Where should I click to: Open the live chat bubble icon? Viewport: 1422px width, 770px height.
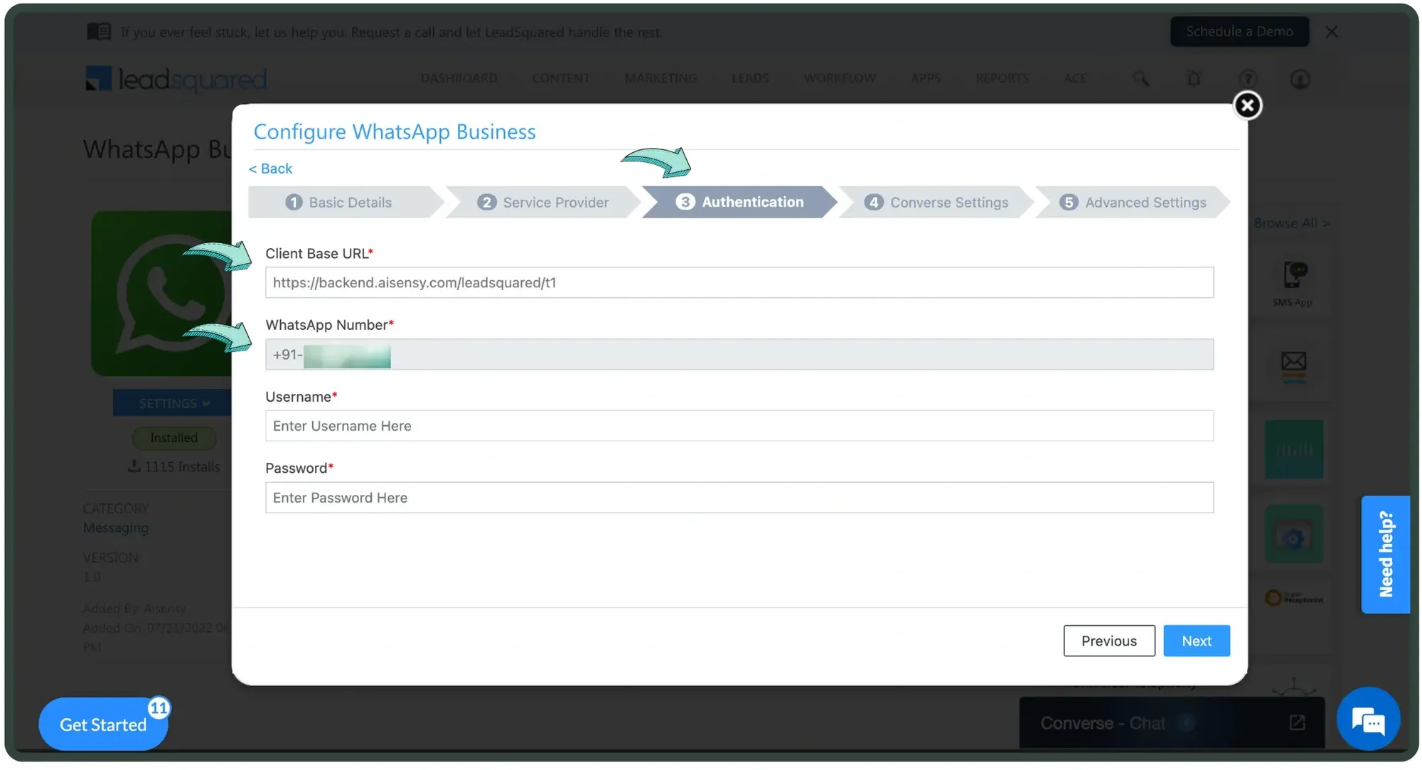point(1368,719)
